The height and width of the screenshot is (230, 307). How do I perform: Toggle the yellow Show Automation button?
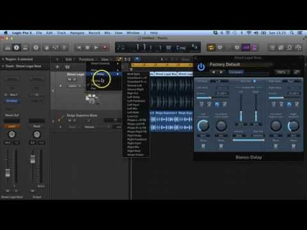click(x=120, y=59)
